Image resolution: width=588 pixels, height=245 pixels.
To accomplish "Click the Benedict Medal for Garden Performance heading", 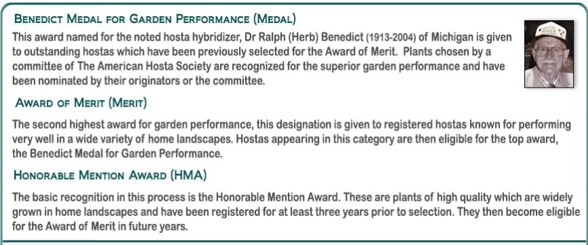I will click(155, 19).
